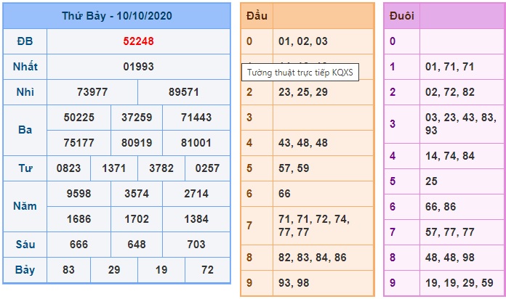Click the Đuôi column header
This screenshot has height=299, width=506.
tap(402, 16)
